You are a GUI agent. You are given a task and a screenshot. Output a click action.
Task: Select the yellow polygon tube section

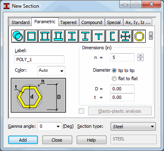(139, 36)
